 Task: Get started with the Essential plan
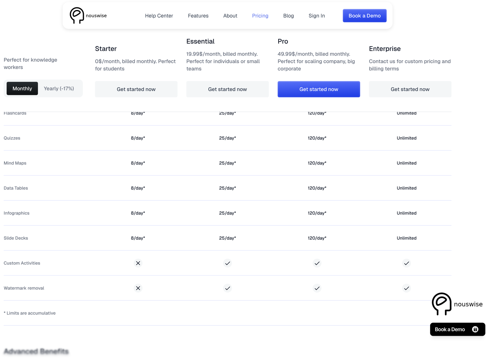pyautogui.click(x=227, y=89)
